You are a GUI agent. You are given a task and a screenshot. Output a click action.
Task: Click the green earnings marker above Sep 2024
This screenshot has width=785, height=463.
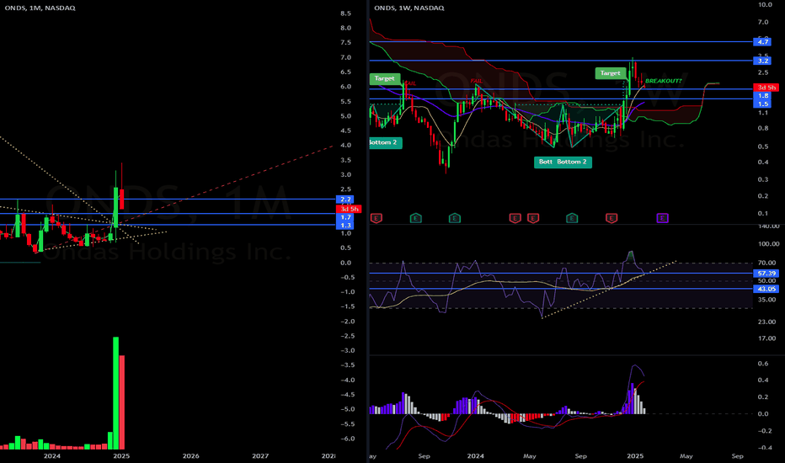pyautogui.click(x=572, y=218)
